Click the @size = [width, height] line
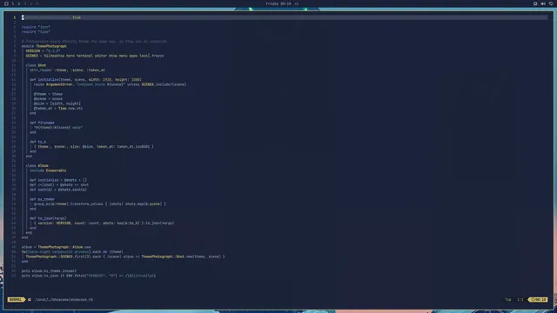 [57, 103]
